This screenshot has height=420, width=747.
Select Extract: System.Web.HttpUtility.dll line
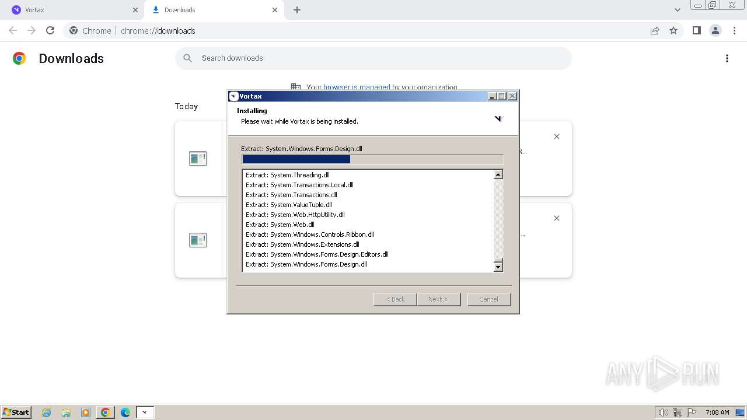coord(295,215)
